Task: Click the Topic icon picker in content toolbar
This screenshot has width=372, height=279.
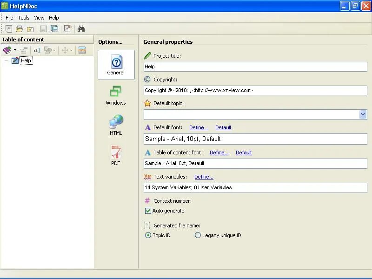Action: pyautogui.click(x=48, y=50)
